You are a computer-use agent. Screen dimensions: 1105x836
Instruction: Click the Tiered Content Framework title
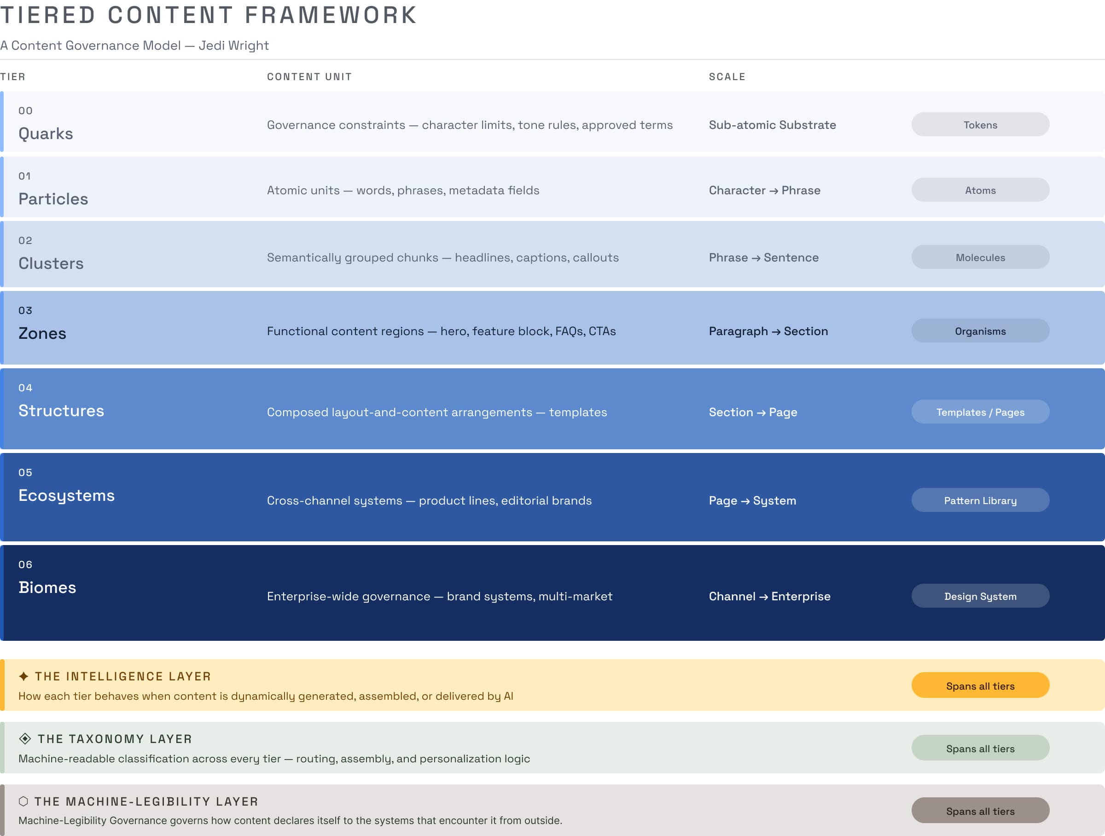pyautogui.click(x=208, y=15)
